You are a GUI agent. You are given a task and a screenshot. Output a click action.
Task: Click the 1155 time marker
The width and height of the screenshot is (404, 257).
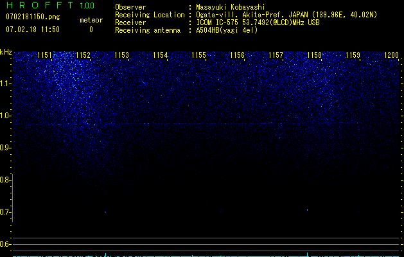point(198,55)
